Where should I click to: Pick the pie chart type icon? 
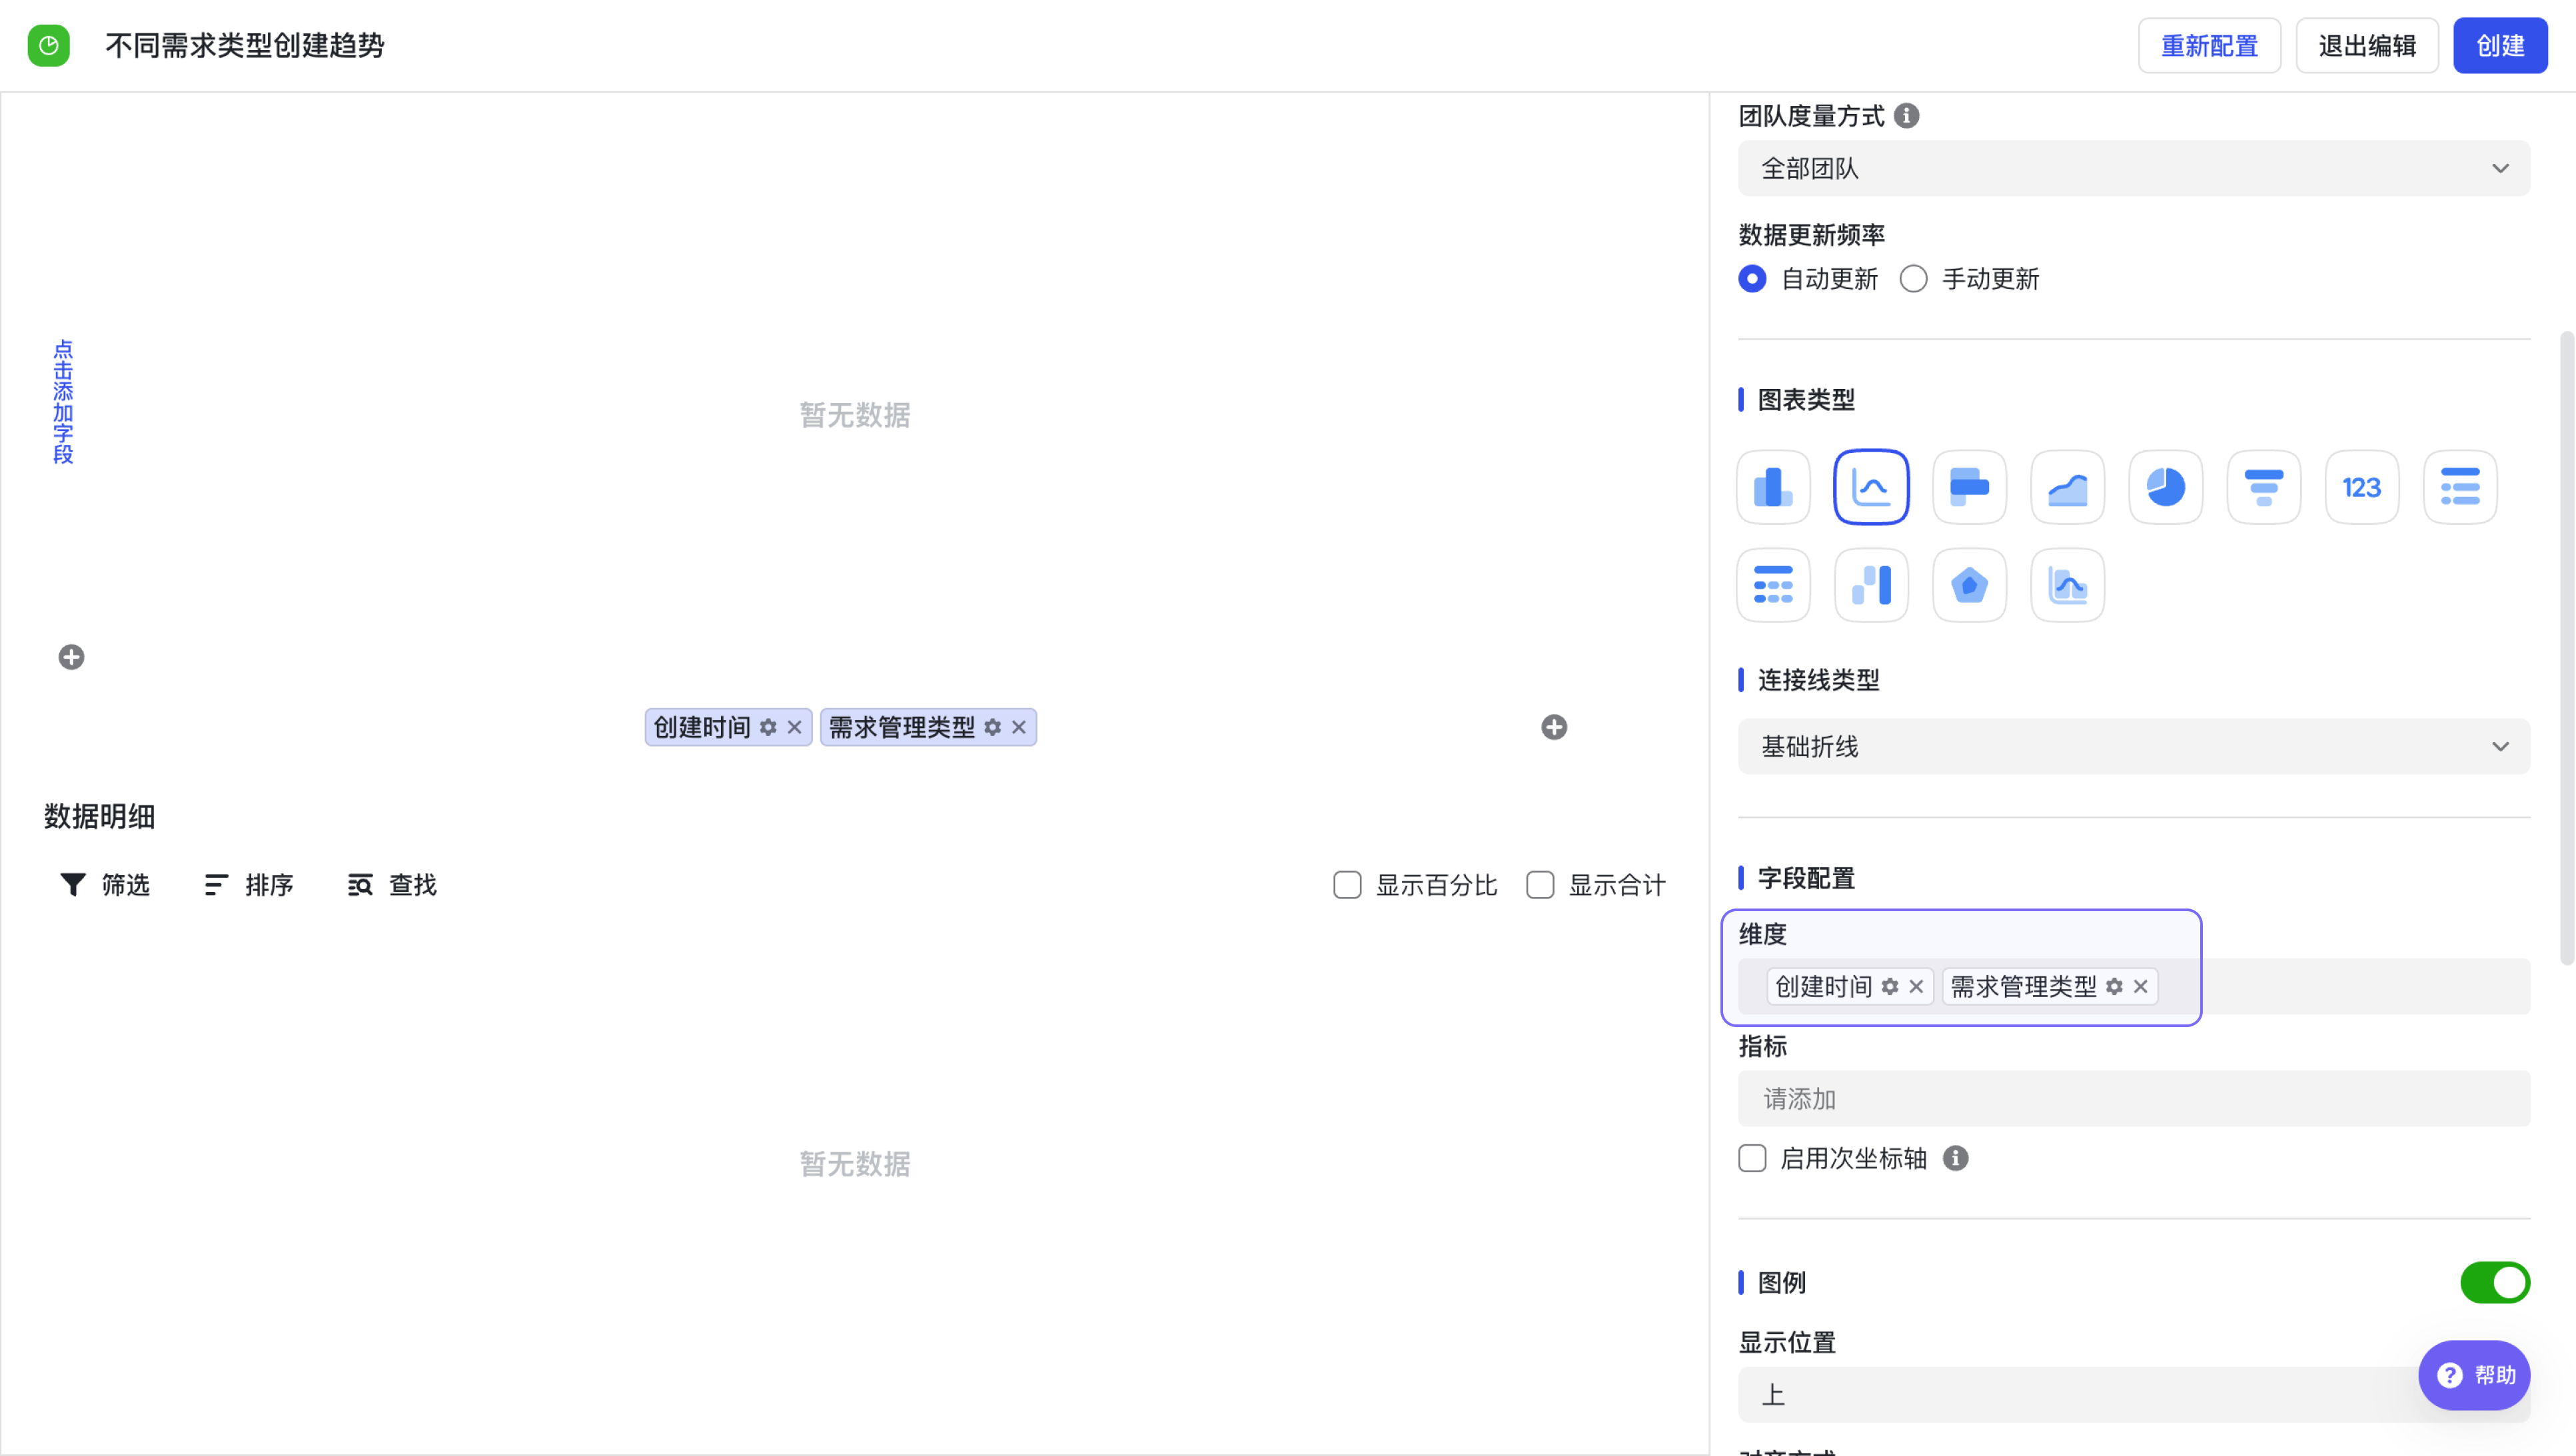tap(2165, 487)
